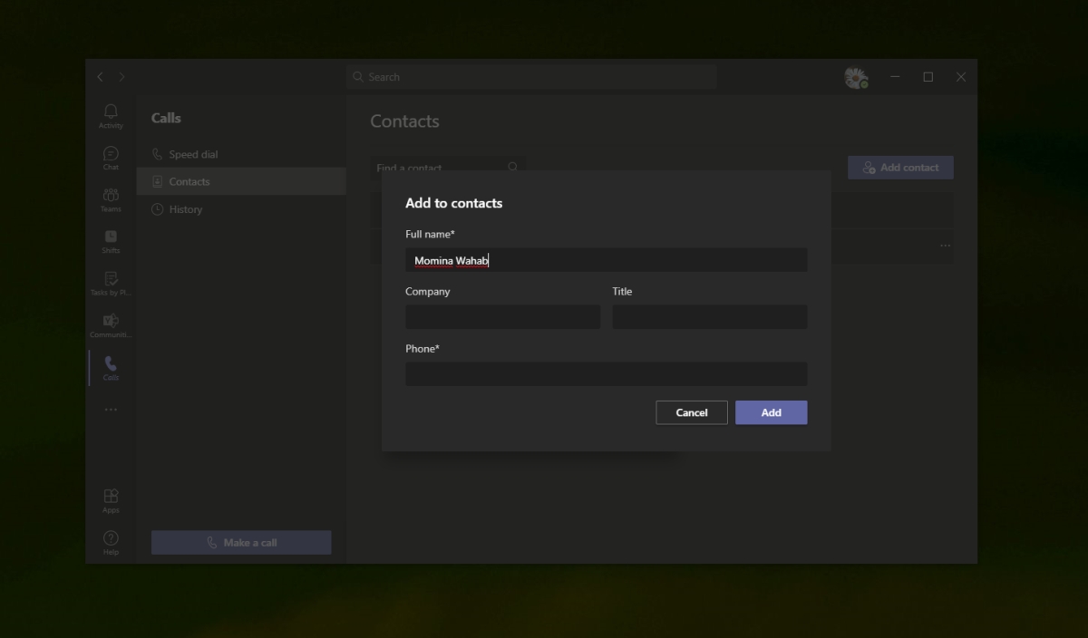Select Contacts in Calls pane
Image resolution: width=1088 pixels, height=638 pixels.
tap(241, 181)
